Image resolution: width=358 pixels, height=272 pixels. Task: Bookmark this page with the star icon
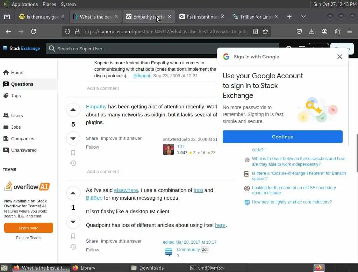265,31
